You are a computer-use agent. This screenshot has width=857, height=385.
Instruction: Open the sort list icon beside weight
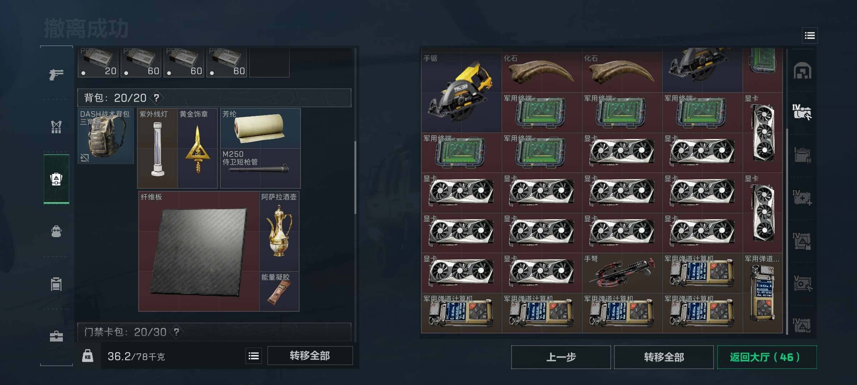coord(254,356)
